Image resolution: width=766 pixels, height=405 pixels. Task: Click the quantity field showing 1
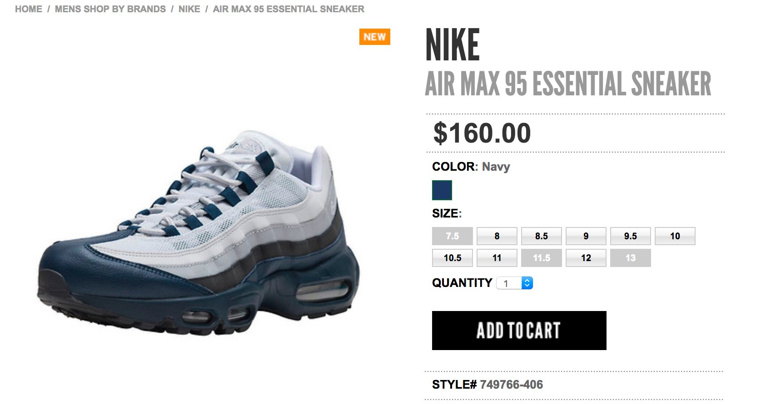[x=514, y=283]
